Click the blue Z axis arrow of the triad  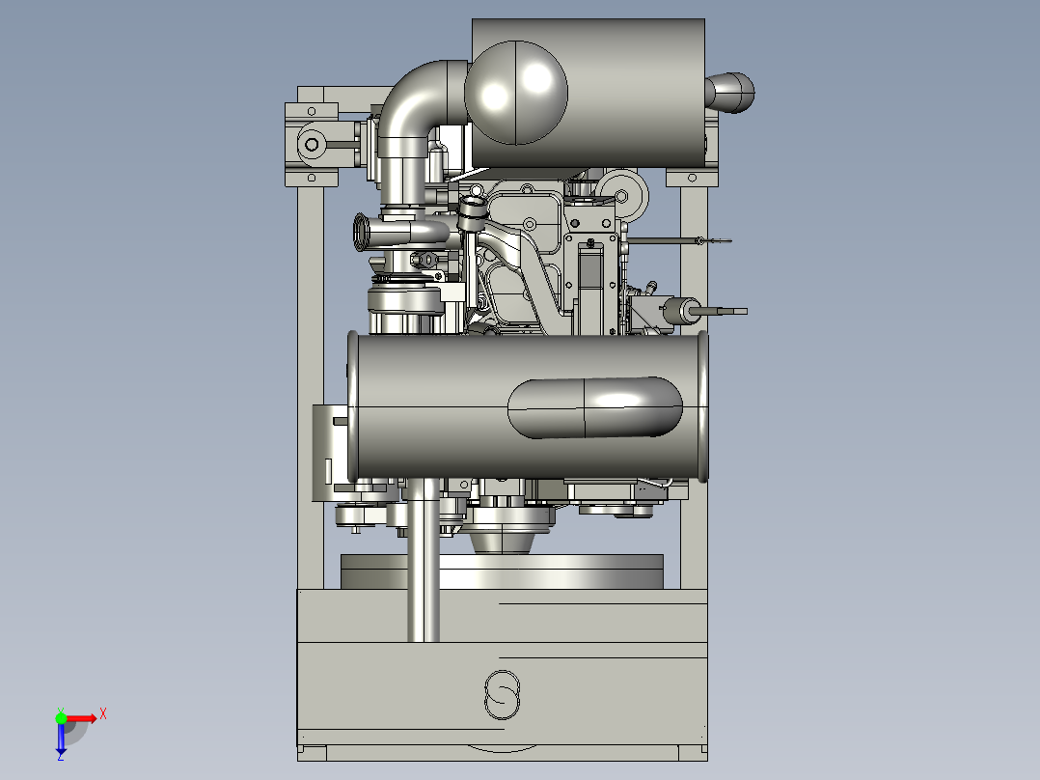coord(61,740)
